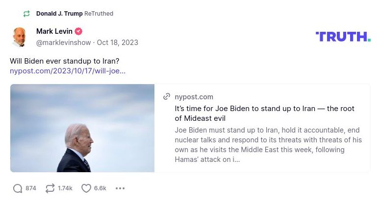The width and height of the screenshot is (381, 203).
Task: Click Mark Levin's verified badge
Action: [x=78, y=31]
